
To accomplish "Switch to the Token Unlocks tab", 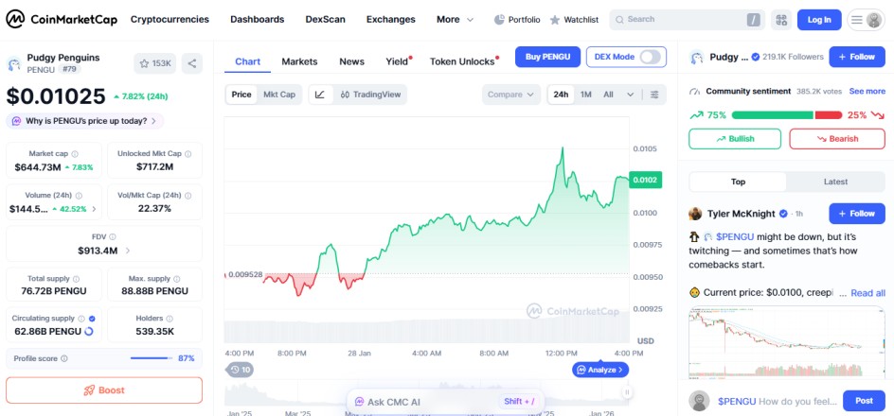I will tap(462, 61).
